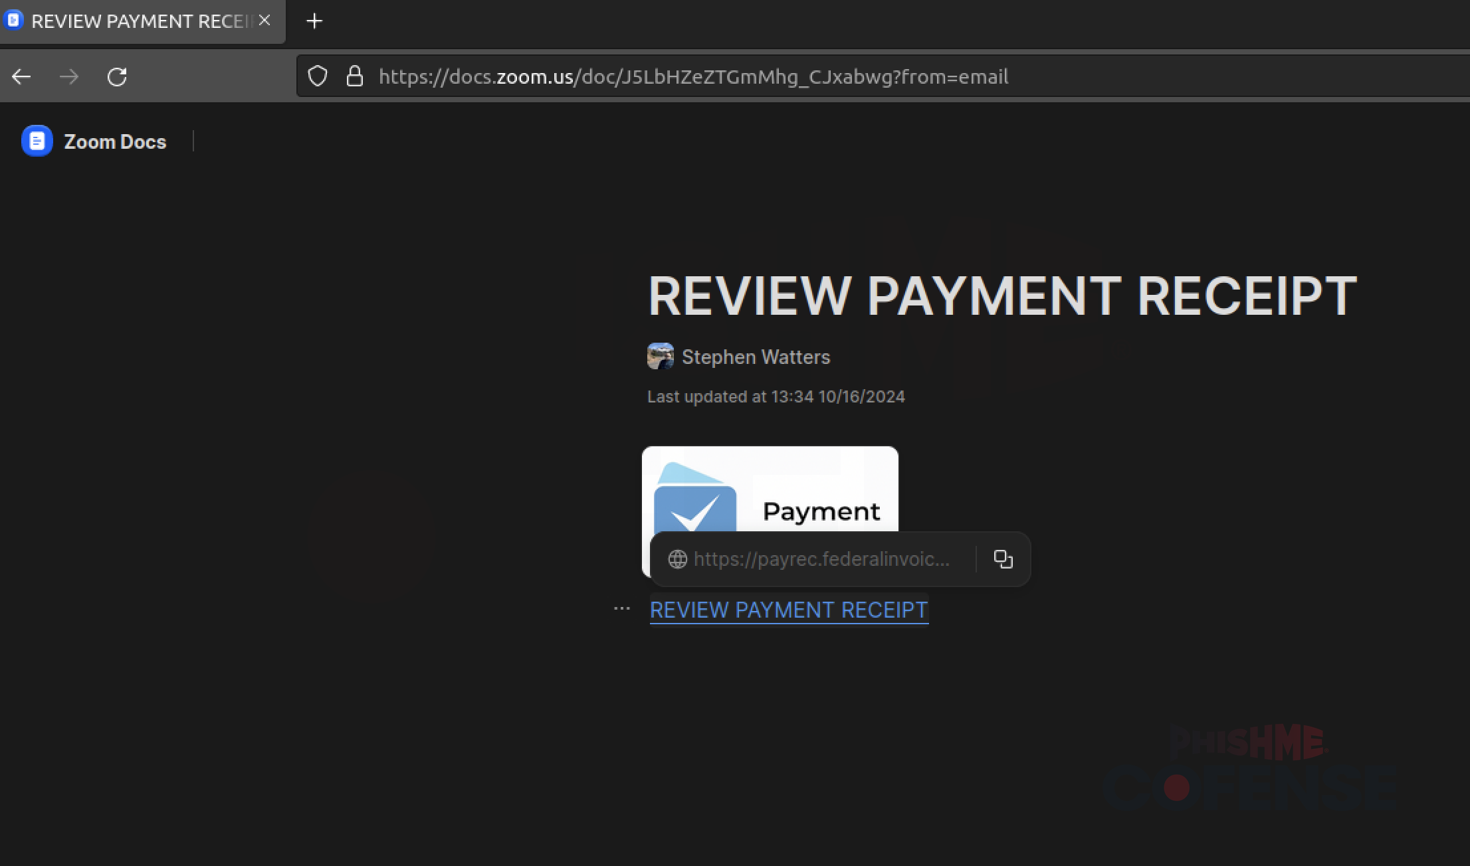Click Stephen Watters' avatar picture
This screenshot has height=866, width=1470.
click(660, 357)
